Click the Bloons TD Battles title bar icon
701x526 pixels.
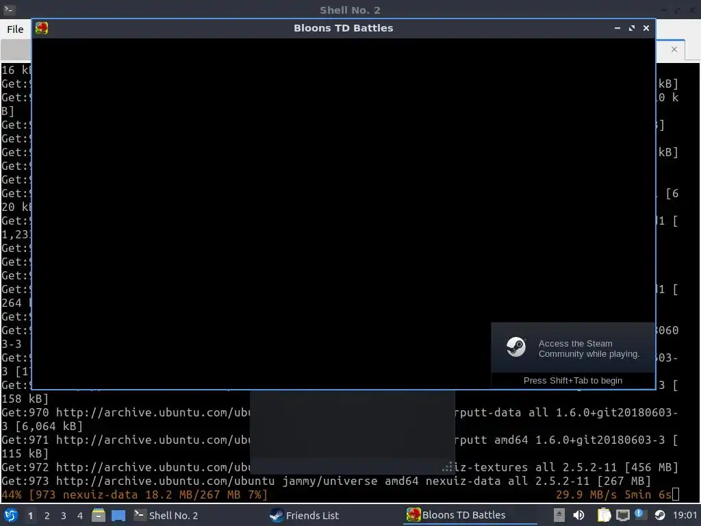point(42,28)
